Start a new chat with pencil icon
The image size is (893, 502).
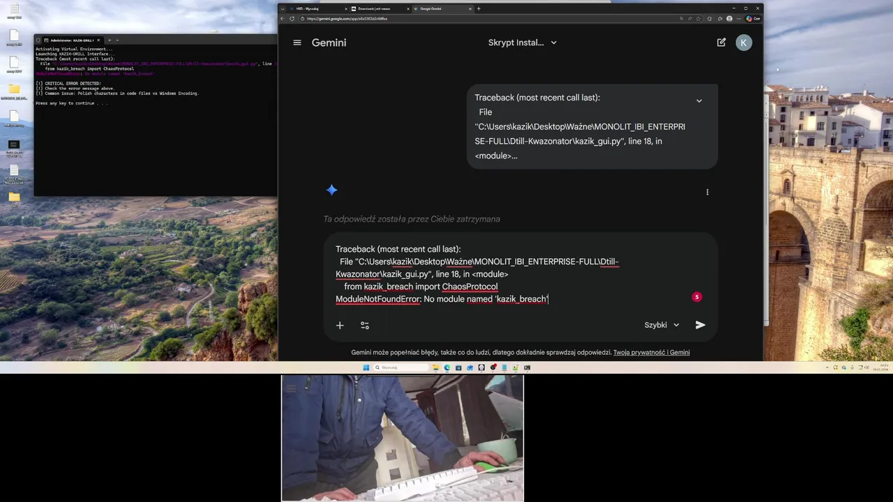pyautogui.click(x=721, y=43)
